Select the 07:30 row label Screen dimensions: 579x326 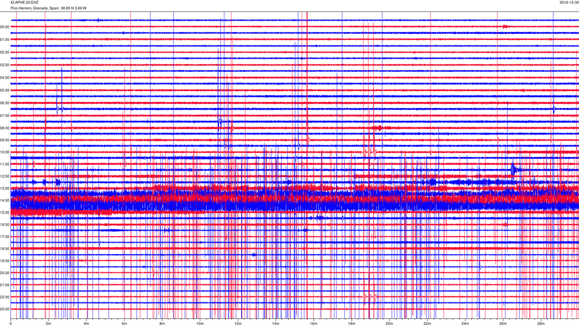coord(5,116)
